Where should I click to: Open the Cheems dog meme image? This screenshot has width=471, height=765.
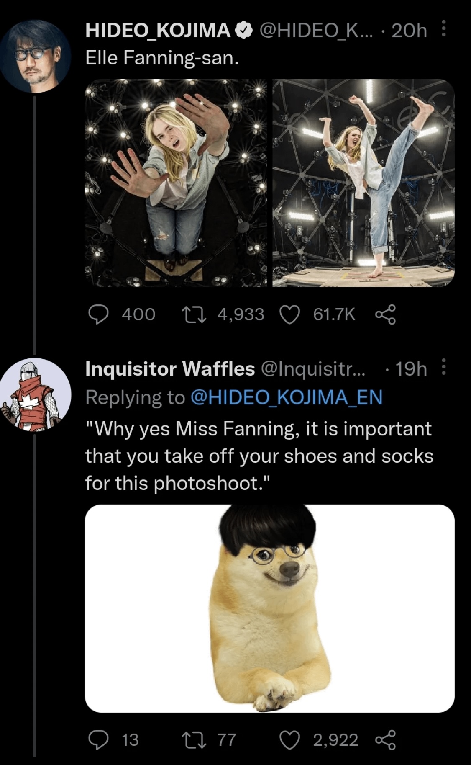[269, 608]
